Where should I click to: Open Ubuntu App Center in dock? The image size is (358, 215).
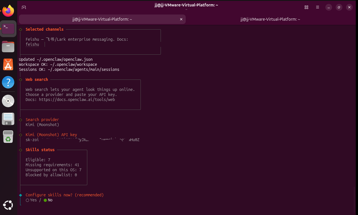click(x=8, y=64)
